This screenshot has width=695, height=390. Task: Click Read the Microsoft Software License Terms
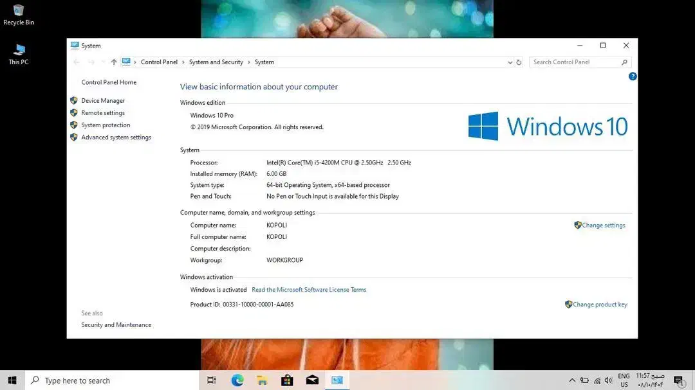(x=309, y=289)
